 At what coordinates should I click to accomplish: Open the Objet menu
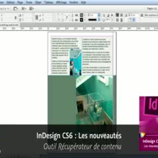[38, 2]
